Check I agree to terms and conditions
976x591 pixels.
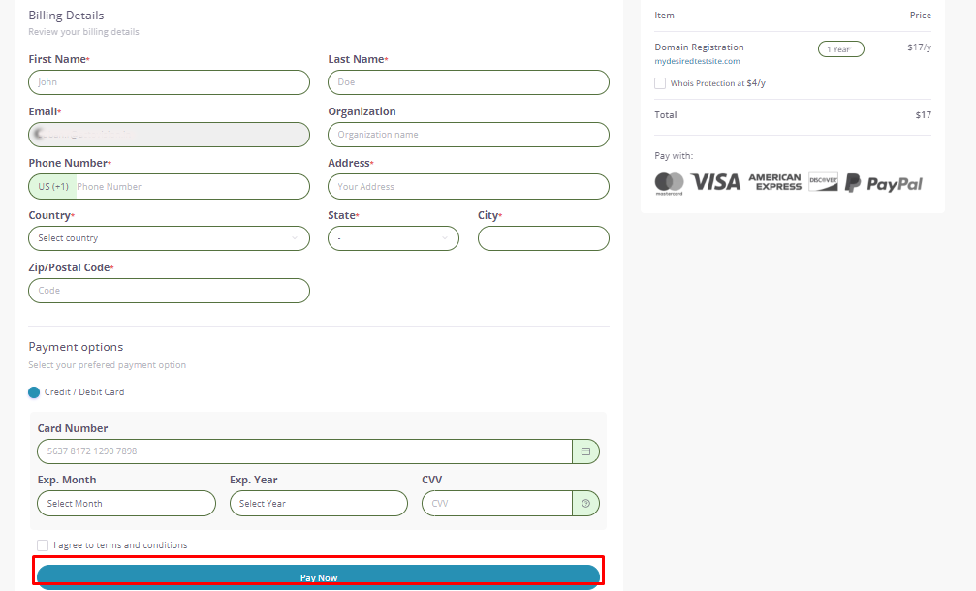tap(43, 545)
